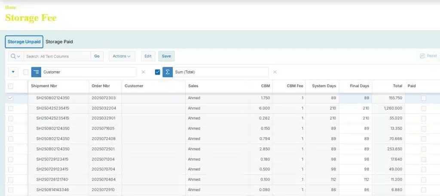Enable the Customer control break checkbox
The image size is (440, 196).
point(26,72)
